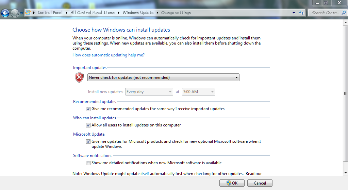
Task: Click the red shield warning icon
Action: (x=79, y=77)
